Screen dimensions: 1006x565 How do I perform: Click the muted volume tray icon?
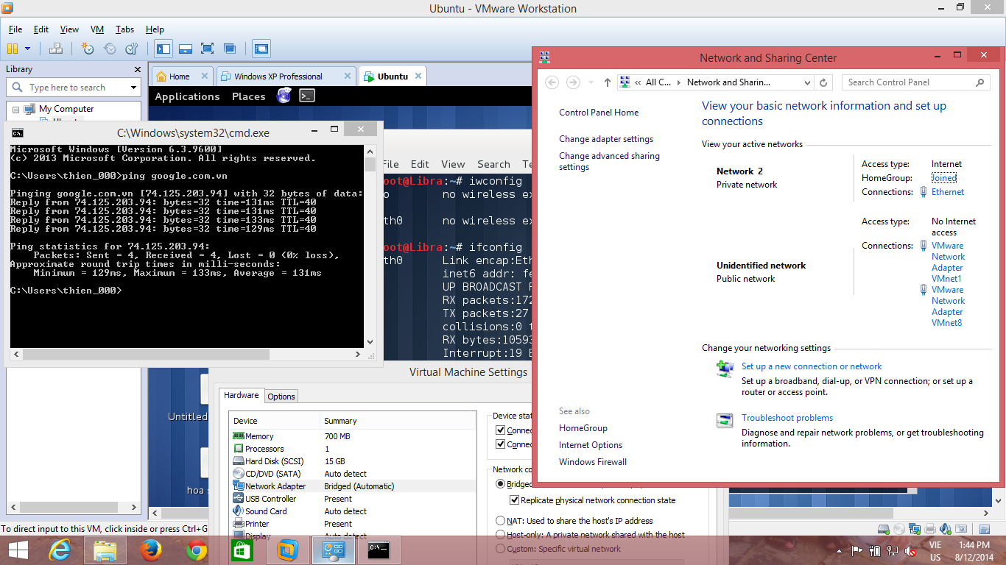point(912,550)
